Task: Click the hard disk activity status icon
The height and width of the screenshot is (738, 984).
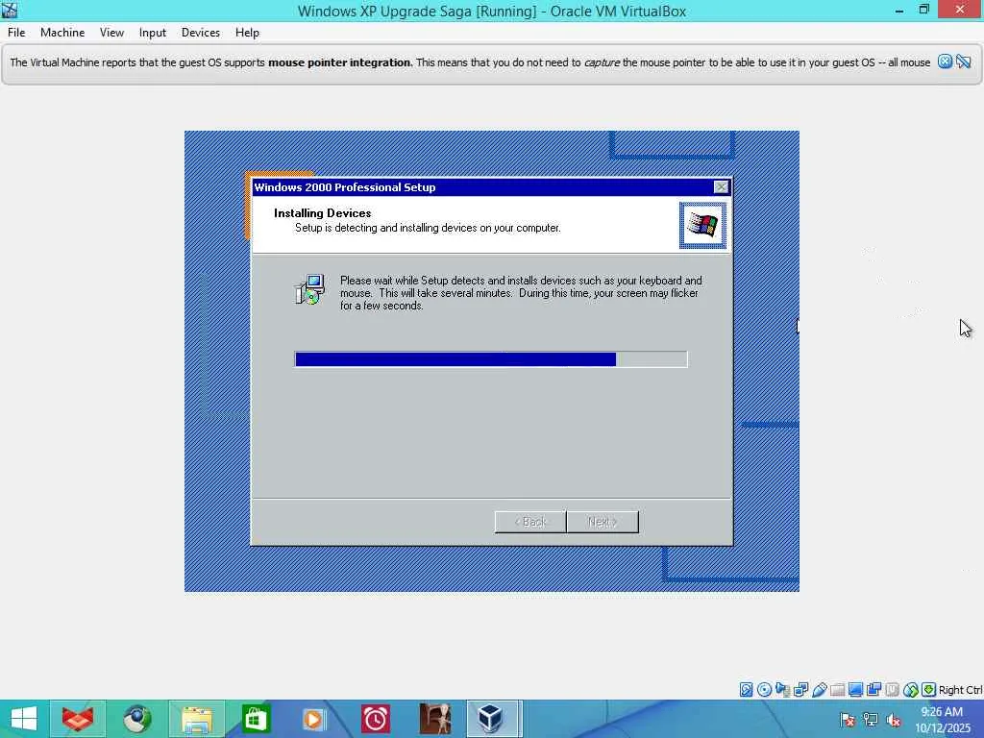Action: [746, 690]
